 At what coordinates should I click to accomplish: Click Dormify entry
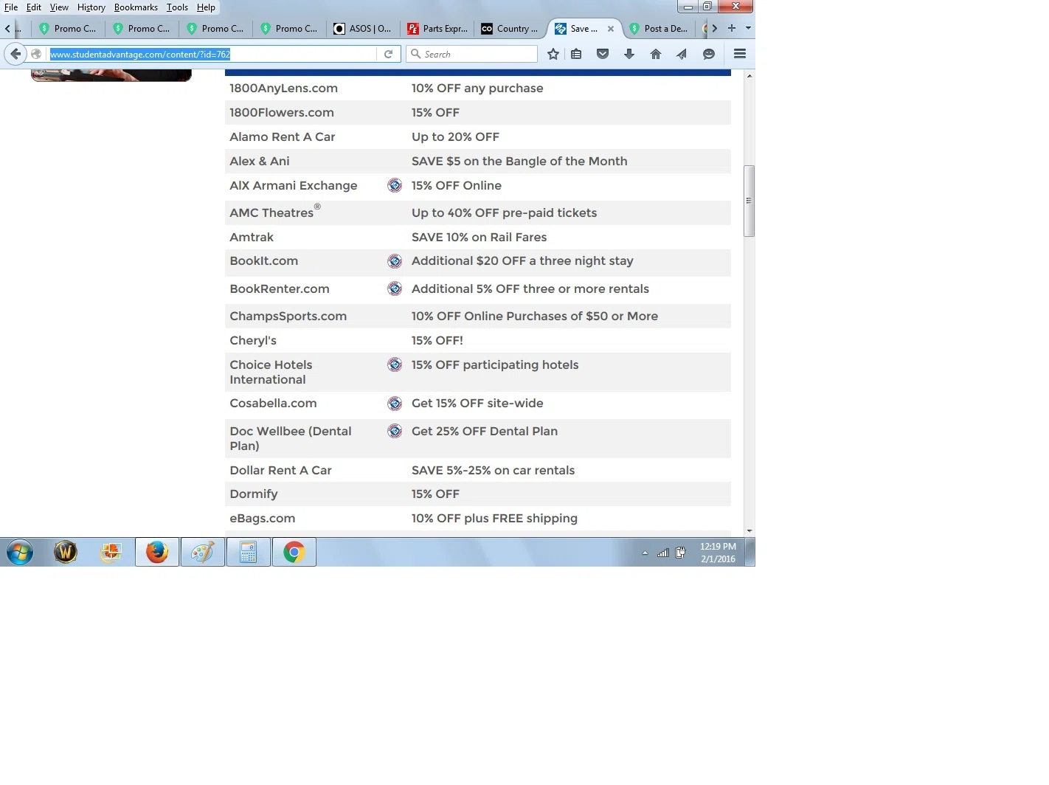pyautogui.click(x=254, y=494)
